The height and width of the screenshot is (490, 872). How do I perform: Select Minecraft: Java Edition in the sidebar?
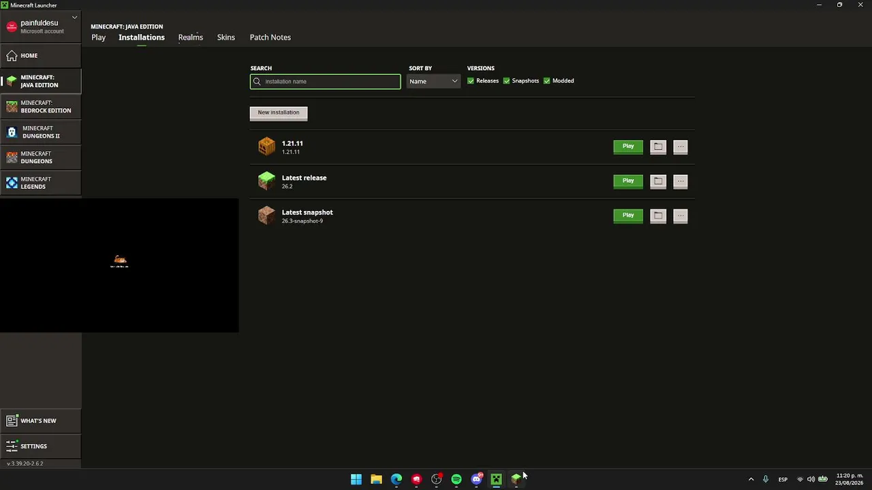pos(41,81)
